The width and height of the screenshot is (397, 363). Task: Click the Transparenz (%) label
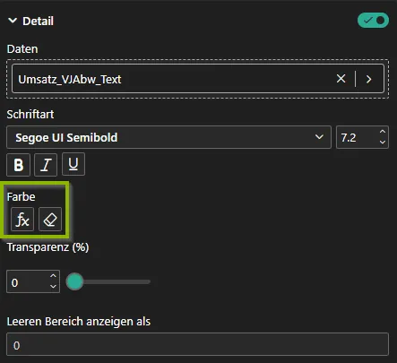(47, 247)
